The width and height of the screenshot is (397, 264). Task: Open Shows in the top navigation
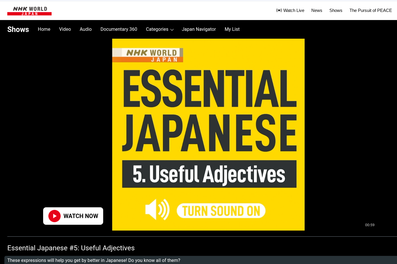tap(336, 10)
